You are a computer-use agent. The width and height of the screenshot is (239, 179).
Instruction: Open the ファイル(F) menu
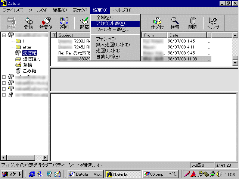[13, 10]
